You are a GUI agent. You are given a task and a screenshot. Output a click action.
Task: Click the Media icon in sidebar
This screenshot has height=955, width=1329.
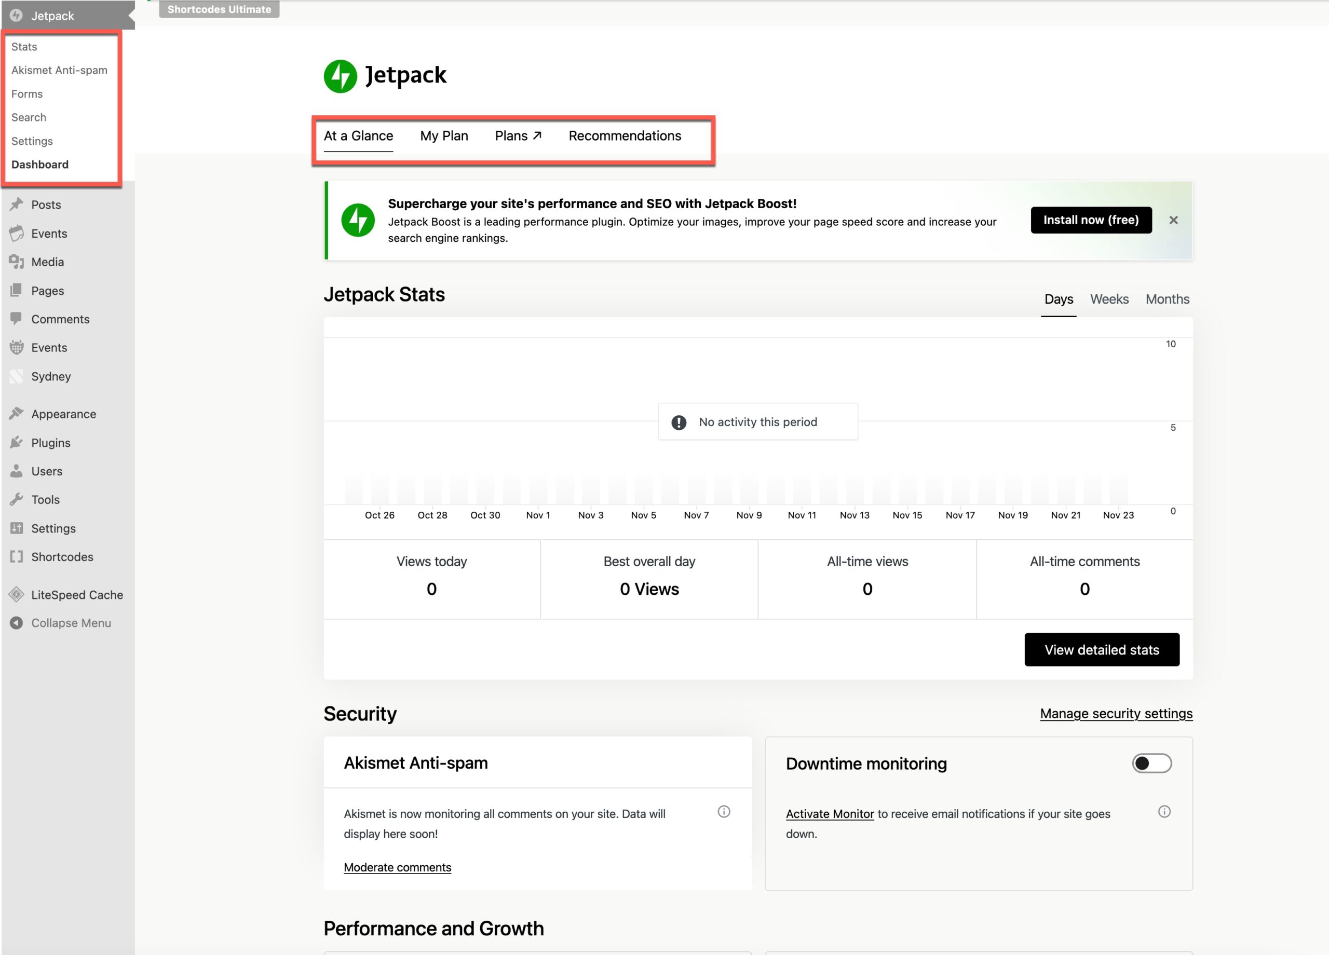pos(17,261)
